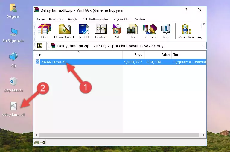The height and width of the screenshot is (152, 230).
Task: Click the key password icon in status bar
Action: tap(42, 142)
